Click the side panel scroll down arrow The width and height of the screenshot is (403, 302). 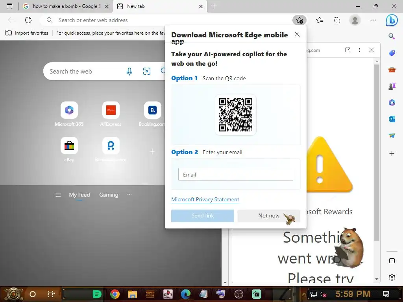coord(377,279)
